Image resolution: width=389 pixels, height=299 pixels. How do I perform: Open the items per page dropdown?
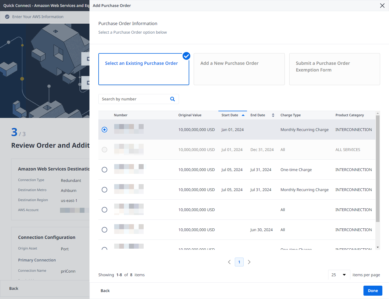tap(339, 275)
